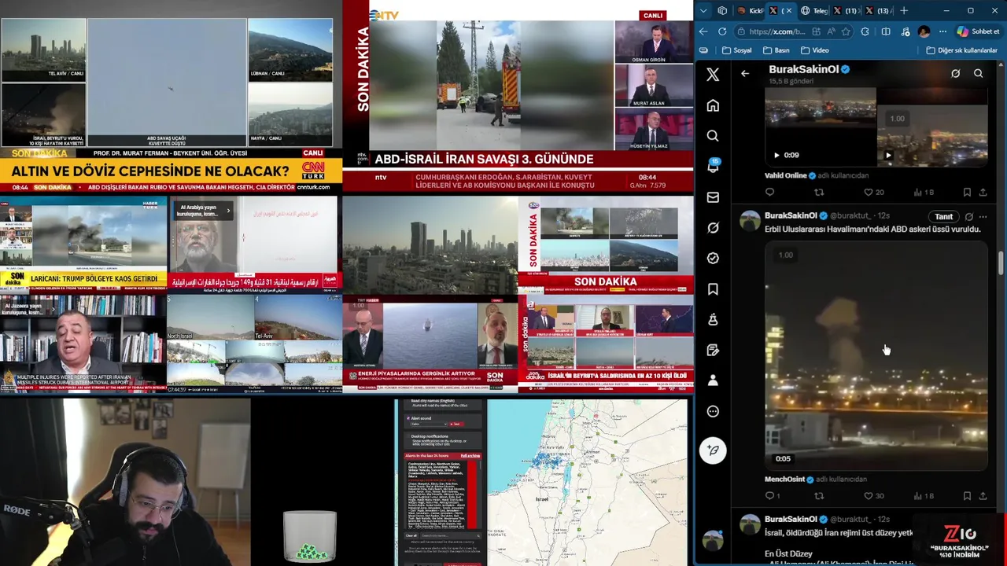
Task: Open X home from the logo icon
Action: (x=713, y=75)
